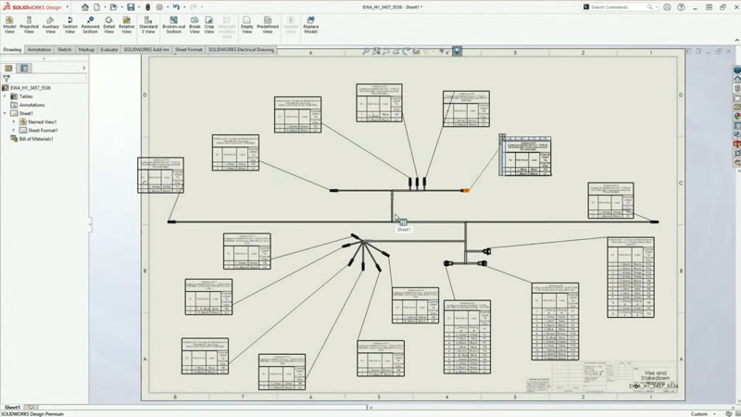Insert a Standard 3 View

point(148,23)
